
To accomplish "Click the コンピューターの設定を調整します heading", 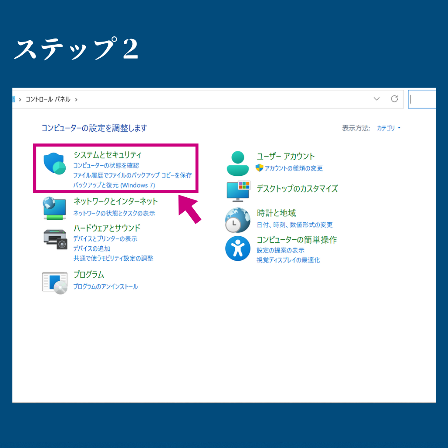I will (x=94, y=128).
